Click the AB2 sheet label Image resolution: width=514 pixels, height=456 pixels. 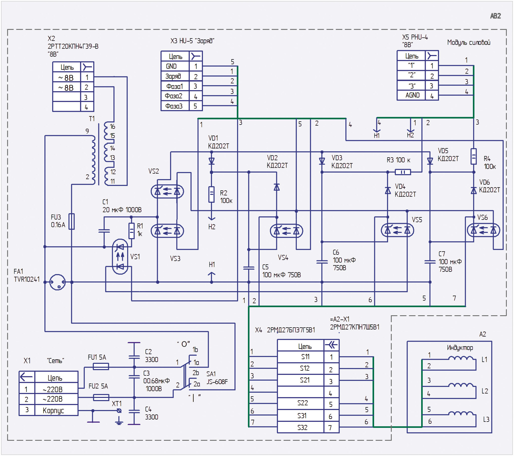(x=495, y=16)
